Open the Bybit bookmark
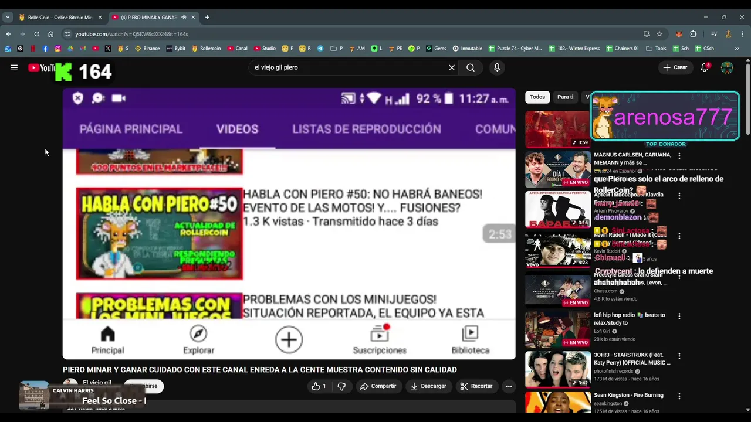751x422 pixels. [176, 49]
